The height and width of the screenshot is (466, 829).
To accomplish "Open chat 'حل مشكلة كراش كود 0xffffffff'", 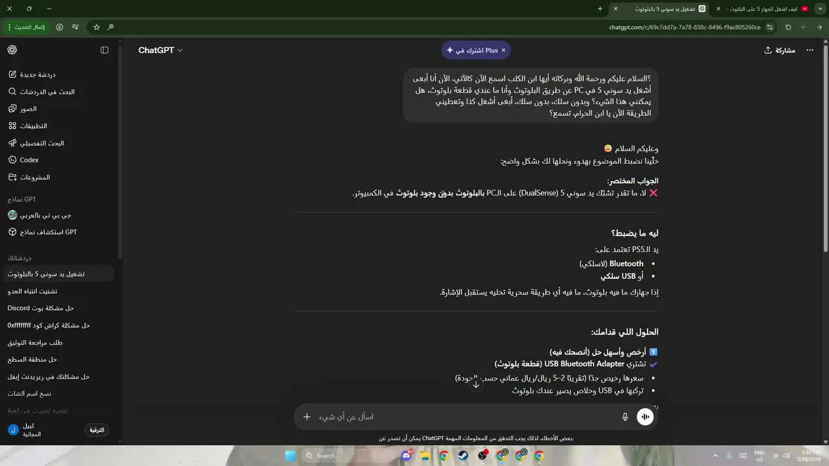I will (x=58, y=325).
